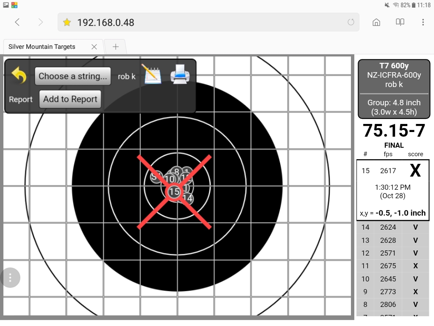The width and height of the screenshot is (434, 326).
Task: Tap the muted sound status icon
Action: click(x=387, y=5)
